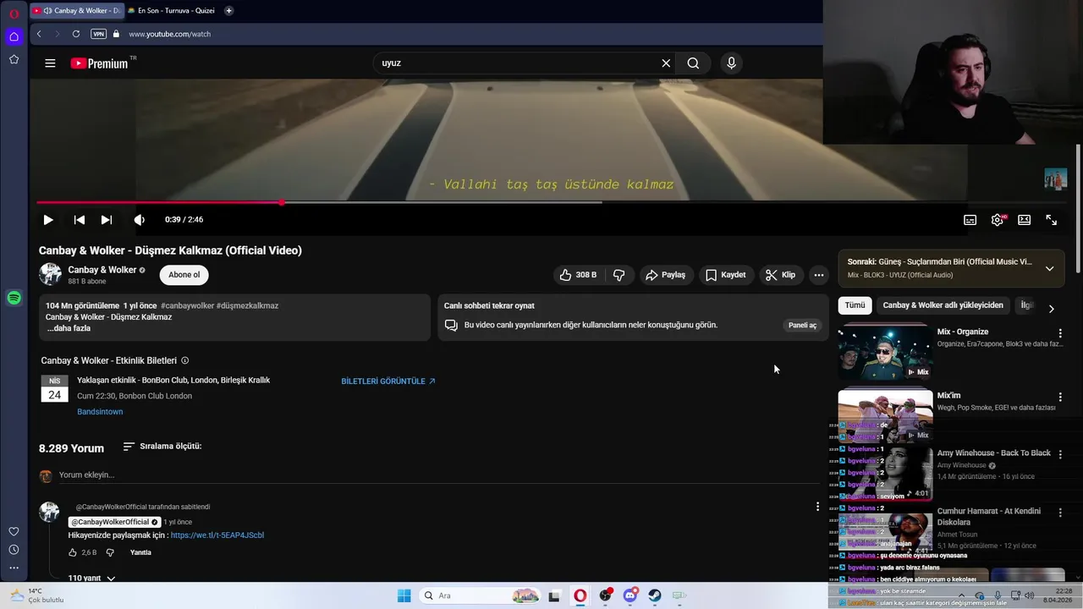
Task: Open the Canbay & Wolker channel avatar
Action: [x=51, y=274]
